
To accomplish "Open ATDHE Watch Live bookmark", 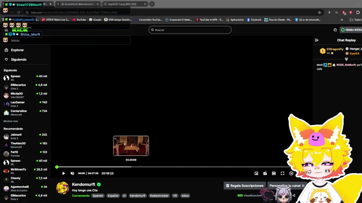I will tap(55, 20).
